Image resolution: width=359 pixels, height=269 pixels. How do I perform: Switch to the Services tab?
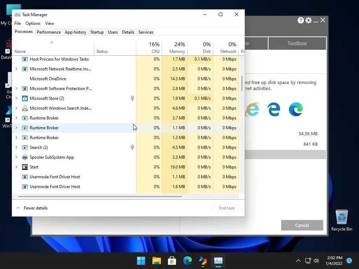[146, 32]
